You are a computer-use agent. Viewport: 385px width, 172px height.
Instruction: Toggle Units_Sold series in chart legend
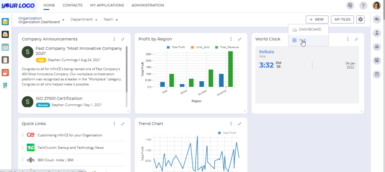[200, 47]
